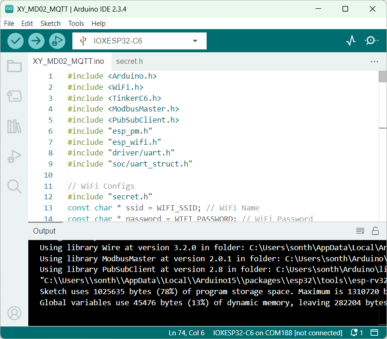Viewport: 387px width, 339px height.
Task: Switch to the XY_MD02_MQTT.ino tab
Action: [69, 62]
